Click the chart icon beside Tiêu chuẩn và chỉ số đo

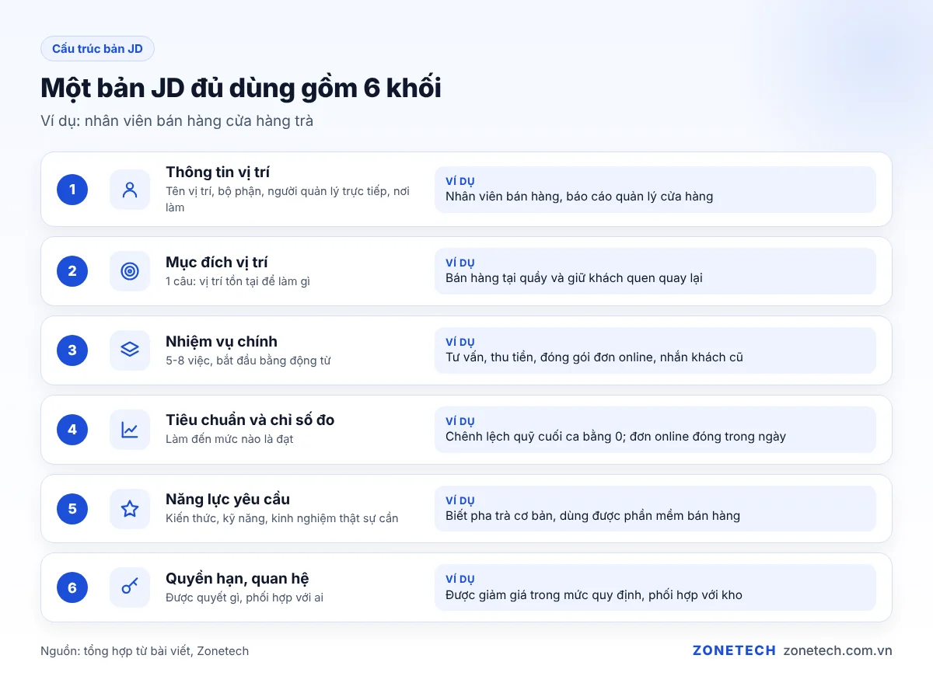130,430
